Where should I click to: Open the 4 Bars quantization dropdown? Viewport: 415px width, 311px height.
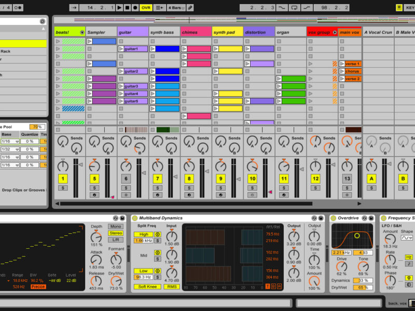click(x=176, y=8)
